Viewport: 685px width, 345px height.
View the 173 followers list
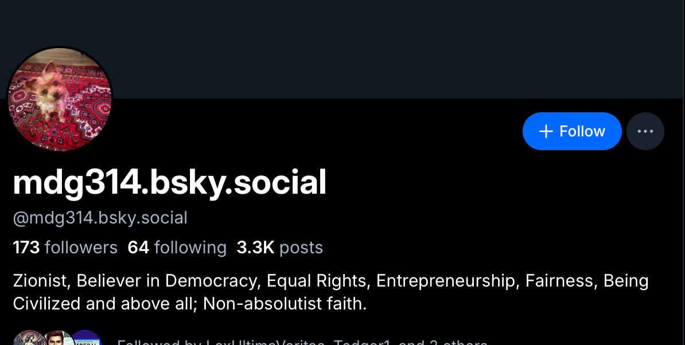65,248
